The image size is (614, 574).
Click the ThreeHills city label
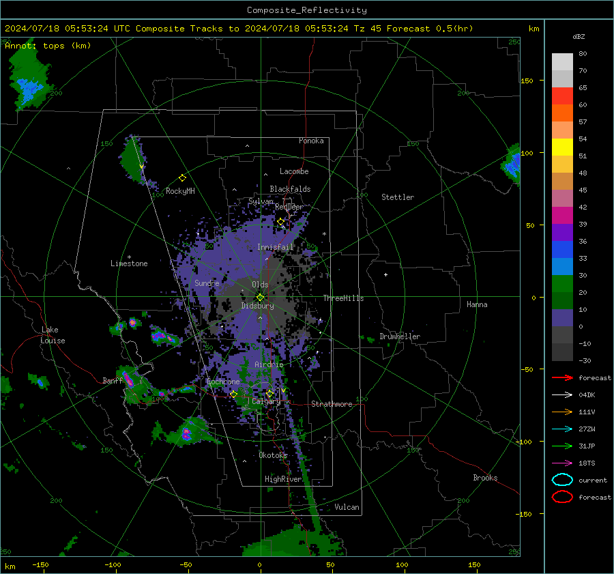coord(343,298)
